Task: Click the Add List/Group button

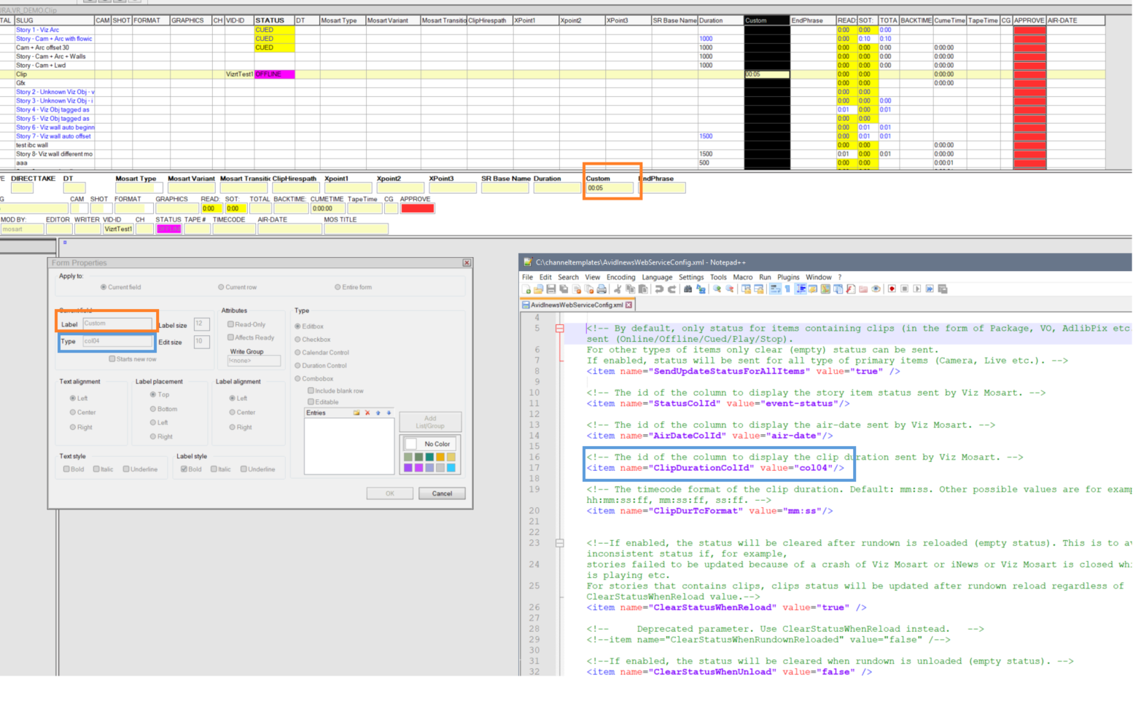Action: coord(430,422)
